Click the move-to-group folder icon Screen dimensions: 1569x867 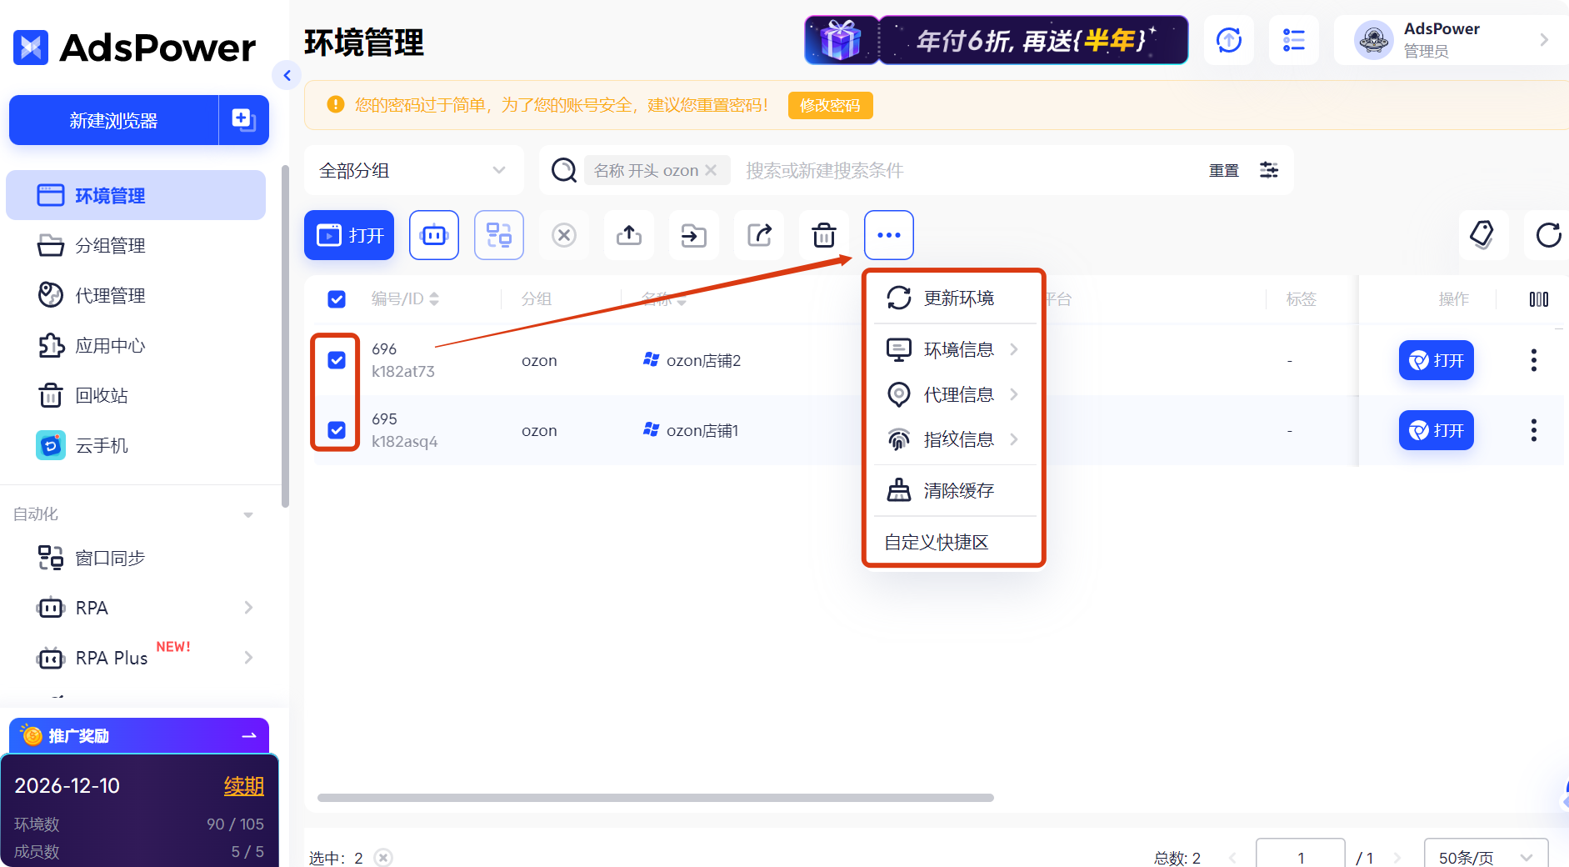pyautogui.click(x=693, y=235)
